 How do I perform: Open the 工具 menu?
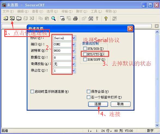(96, 11)
